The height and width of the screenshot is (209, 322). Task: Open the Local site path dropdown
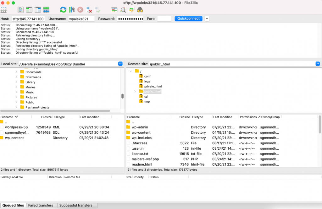click(x=120, y=64)
